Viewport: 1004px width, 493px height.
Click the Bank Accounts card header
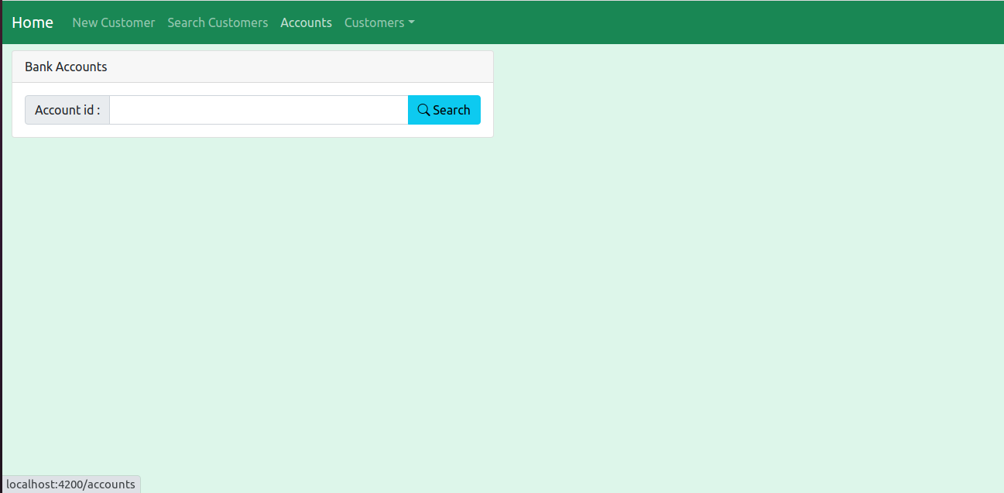(x=252, y=67)
